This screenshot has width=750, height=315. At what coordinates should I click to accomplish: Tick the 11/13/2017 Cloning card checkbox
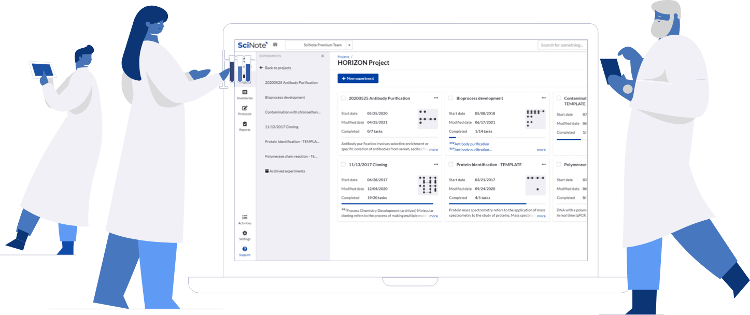(343, 164)
